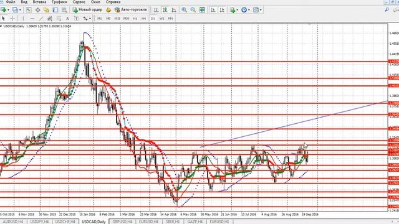
Task: Toggle the Auto-trading button
Action: pos(131,10)
